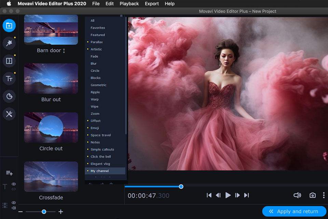Mute the video track audio
The image size is (328, 219).
pyautogui.click(x=14, y=208)
